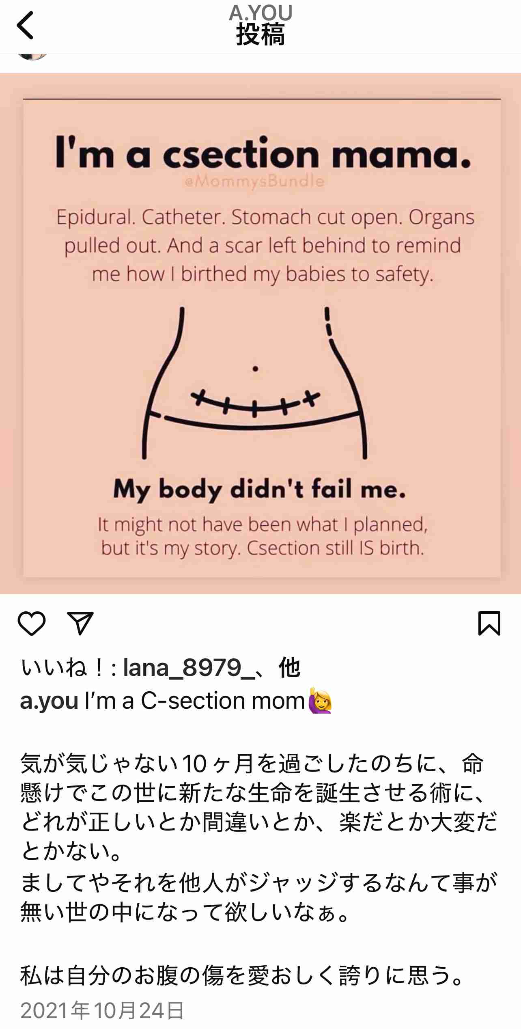Like the post with the heart icon
The width and height of the screenshot is (521, 1029).
point(32,623)
